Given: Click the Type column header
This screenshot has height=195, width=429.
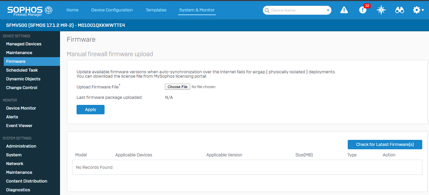Looking at the screenshot, I should coord(352,155).
